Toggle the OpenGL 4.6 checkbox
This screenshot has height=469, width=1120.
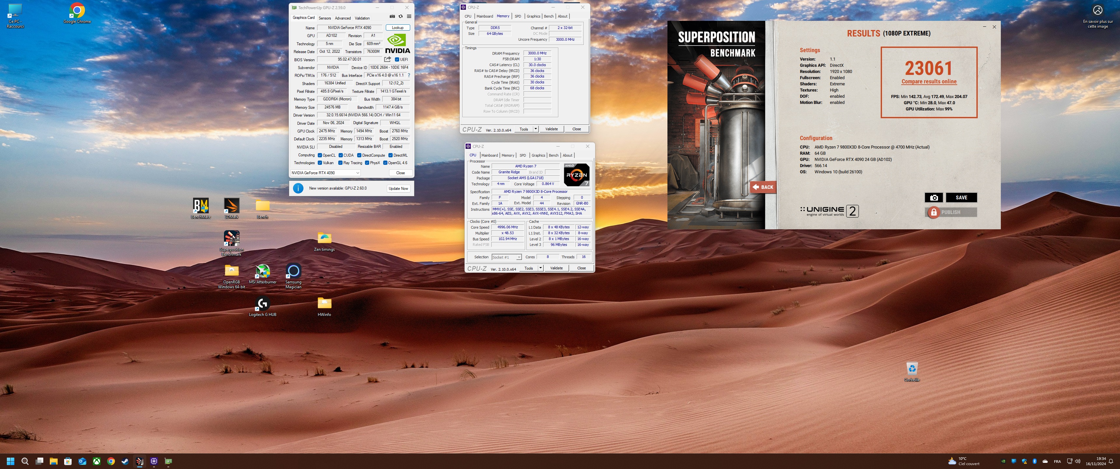(385, 163)
